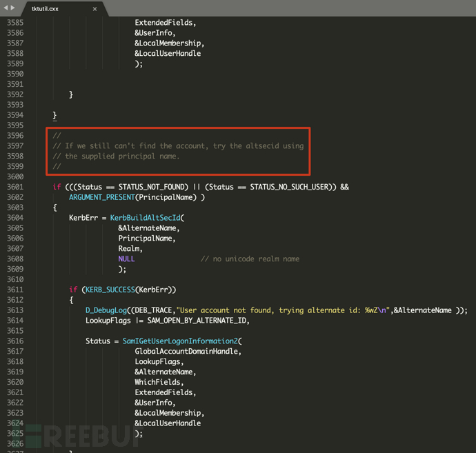Click PrincipalName argument on line 3606

pyautogui.click(x=145, y=239)
